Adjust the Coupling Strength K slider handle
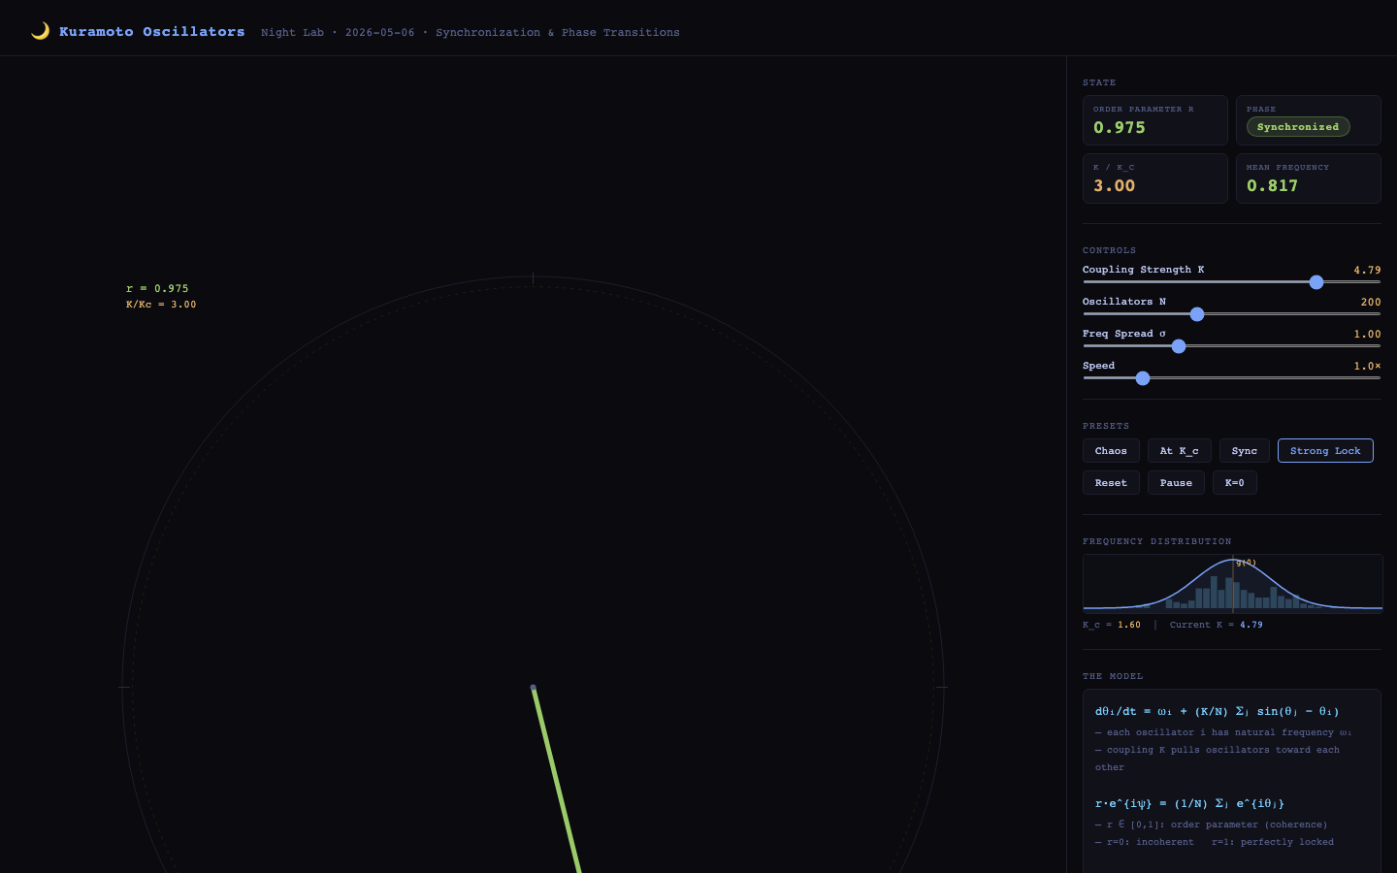This screenshot has height=873, width=1397. (1316, 282)
